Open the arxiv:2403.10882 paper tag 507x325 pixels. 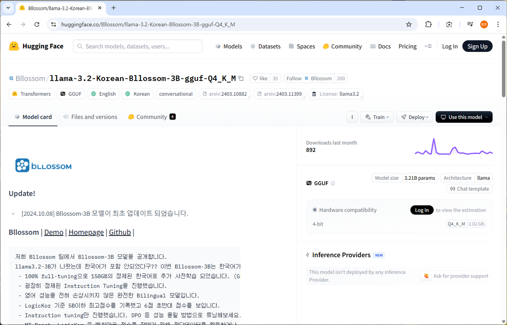pos(225,94)
